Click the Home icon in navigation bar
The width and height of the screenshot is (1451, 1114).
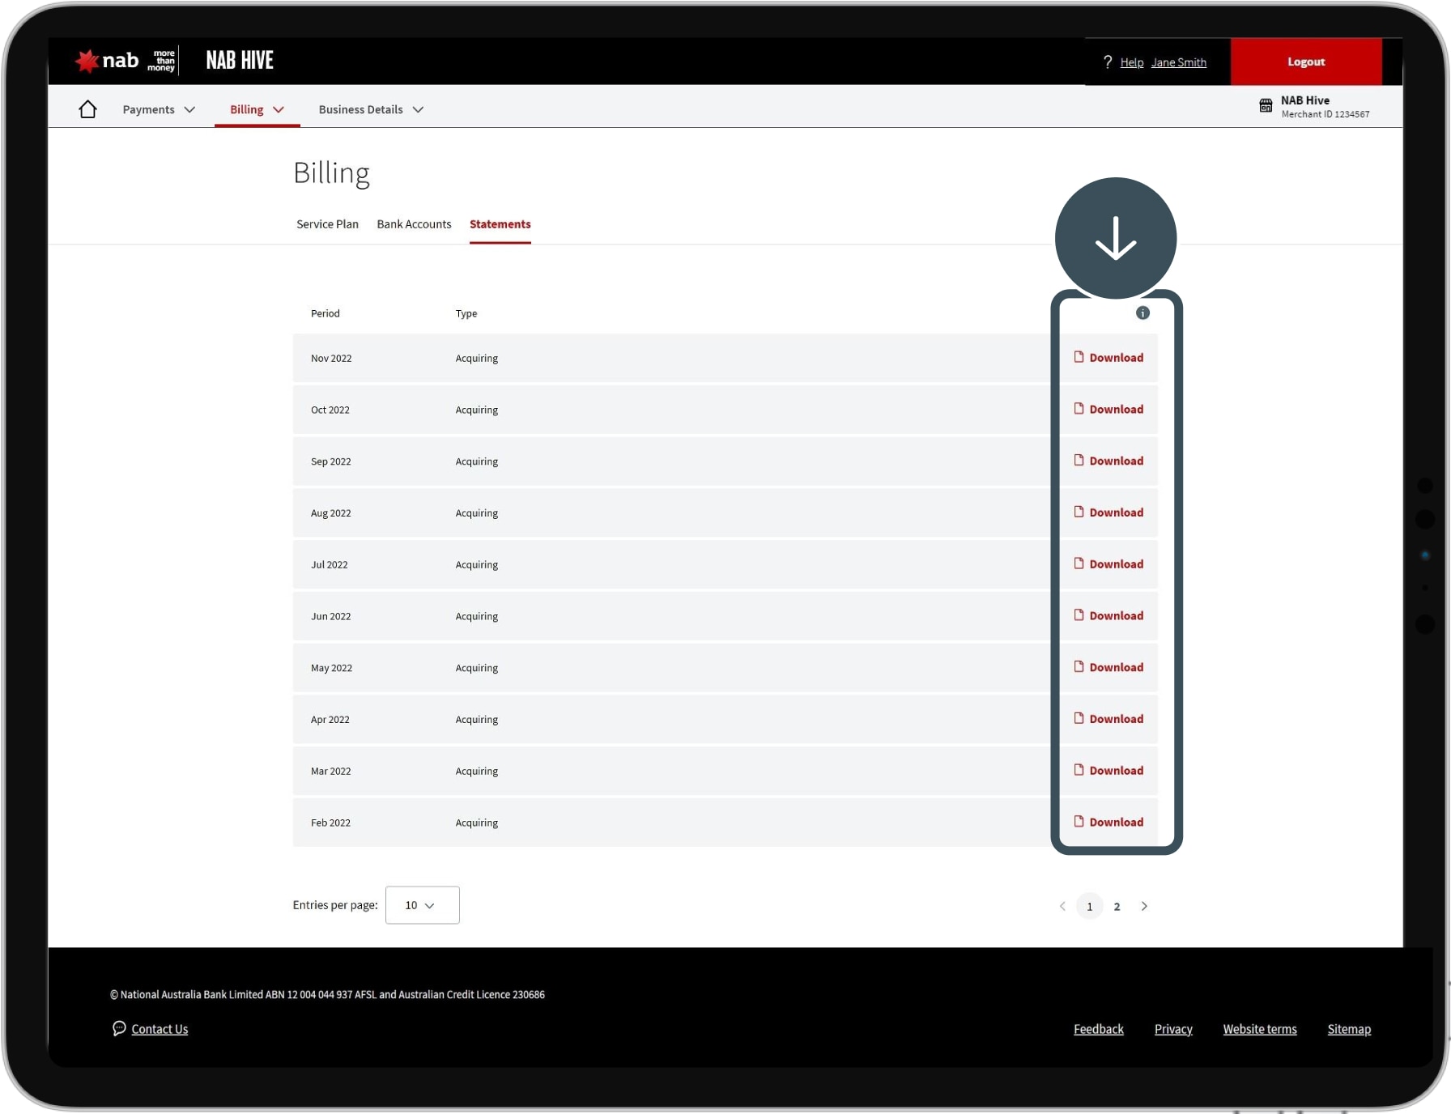[87, 109]
